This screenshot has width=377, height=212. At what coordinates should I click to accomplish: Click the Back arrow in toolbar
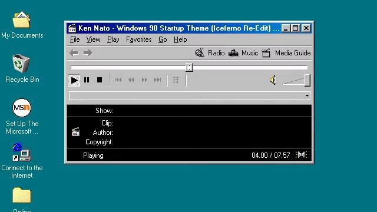pos(74,53)
